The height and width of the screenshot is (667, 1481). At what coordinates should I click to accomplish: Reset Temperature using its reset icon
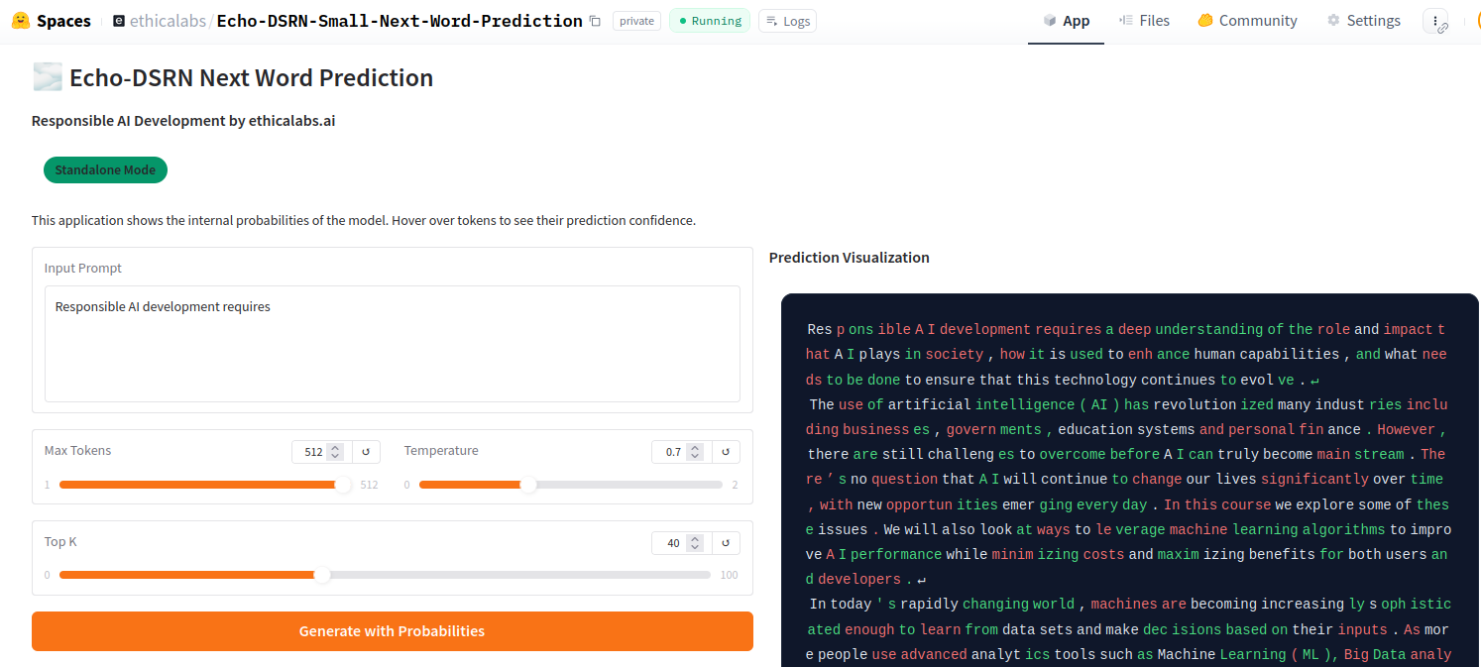pyautogui.click(x=726, y=452)
